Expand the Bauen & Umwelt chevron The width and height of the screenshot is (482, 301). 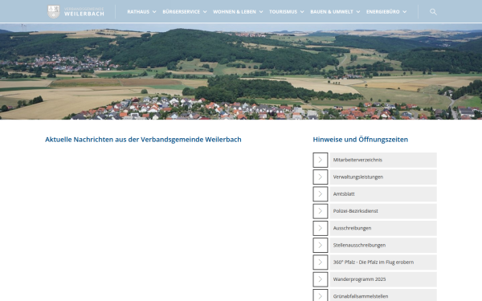point(358,12)
